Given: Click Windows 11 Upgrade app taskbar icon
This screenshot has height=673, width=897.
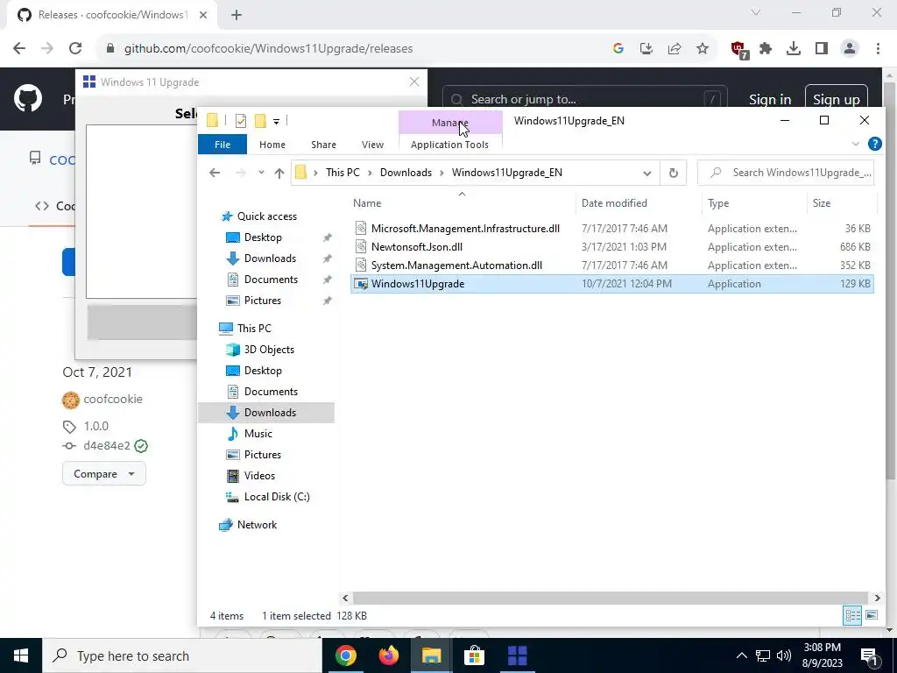Looking at the screenshot, I should pyautogui.click(x=517, y=655).
